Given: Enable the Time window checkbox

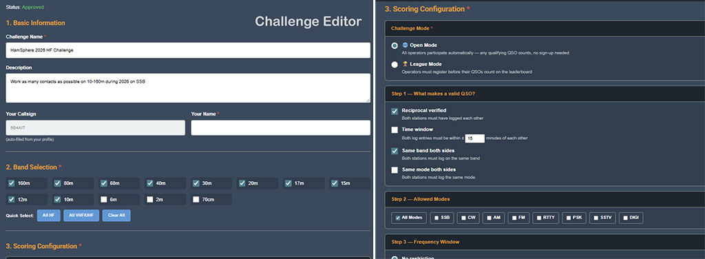Looking at the screenshot, I should tap(394, 130).
